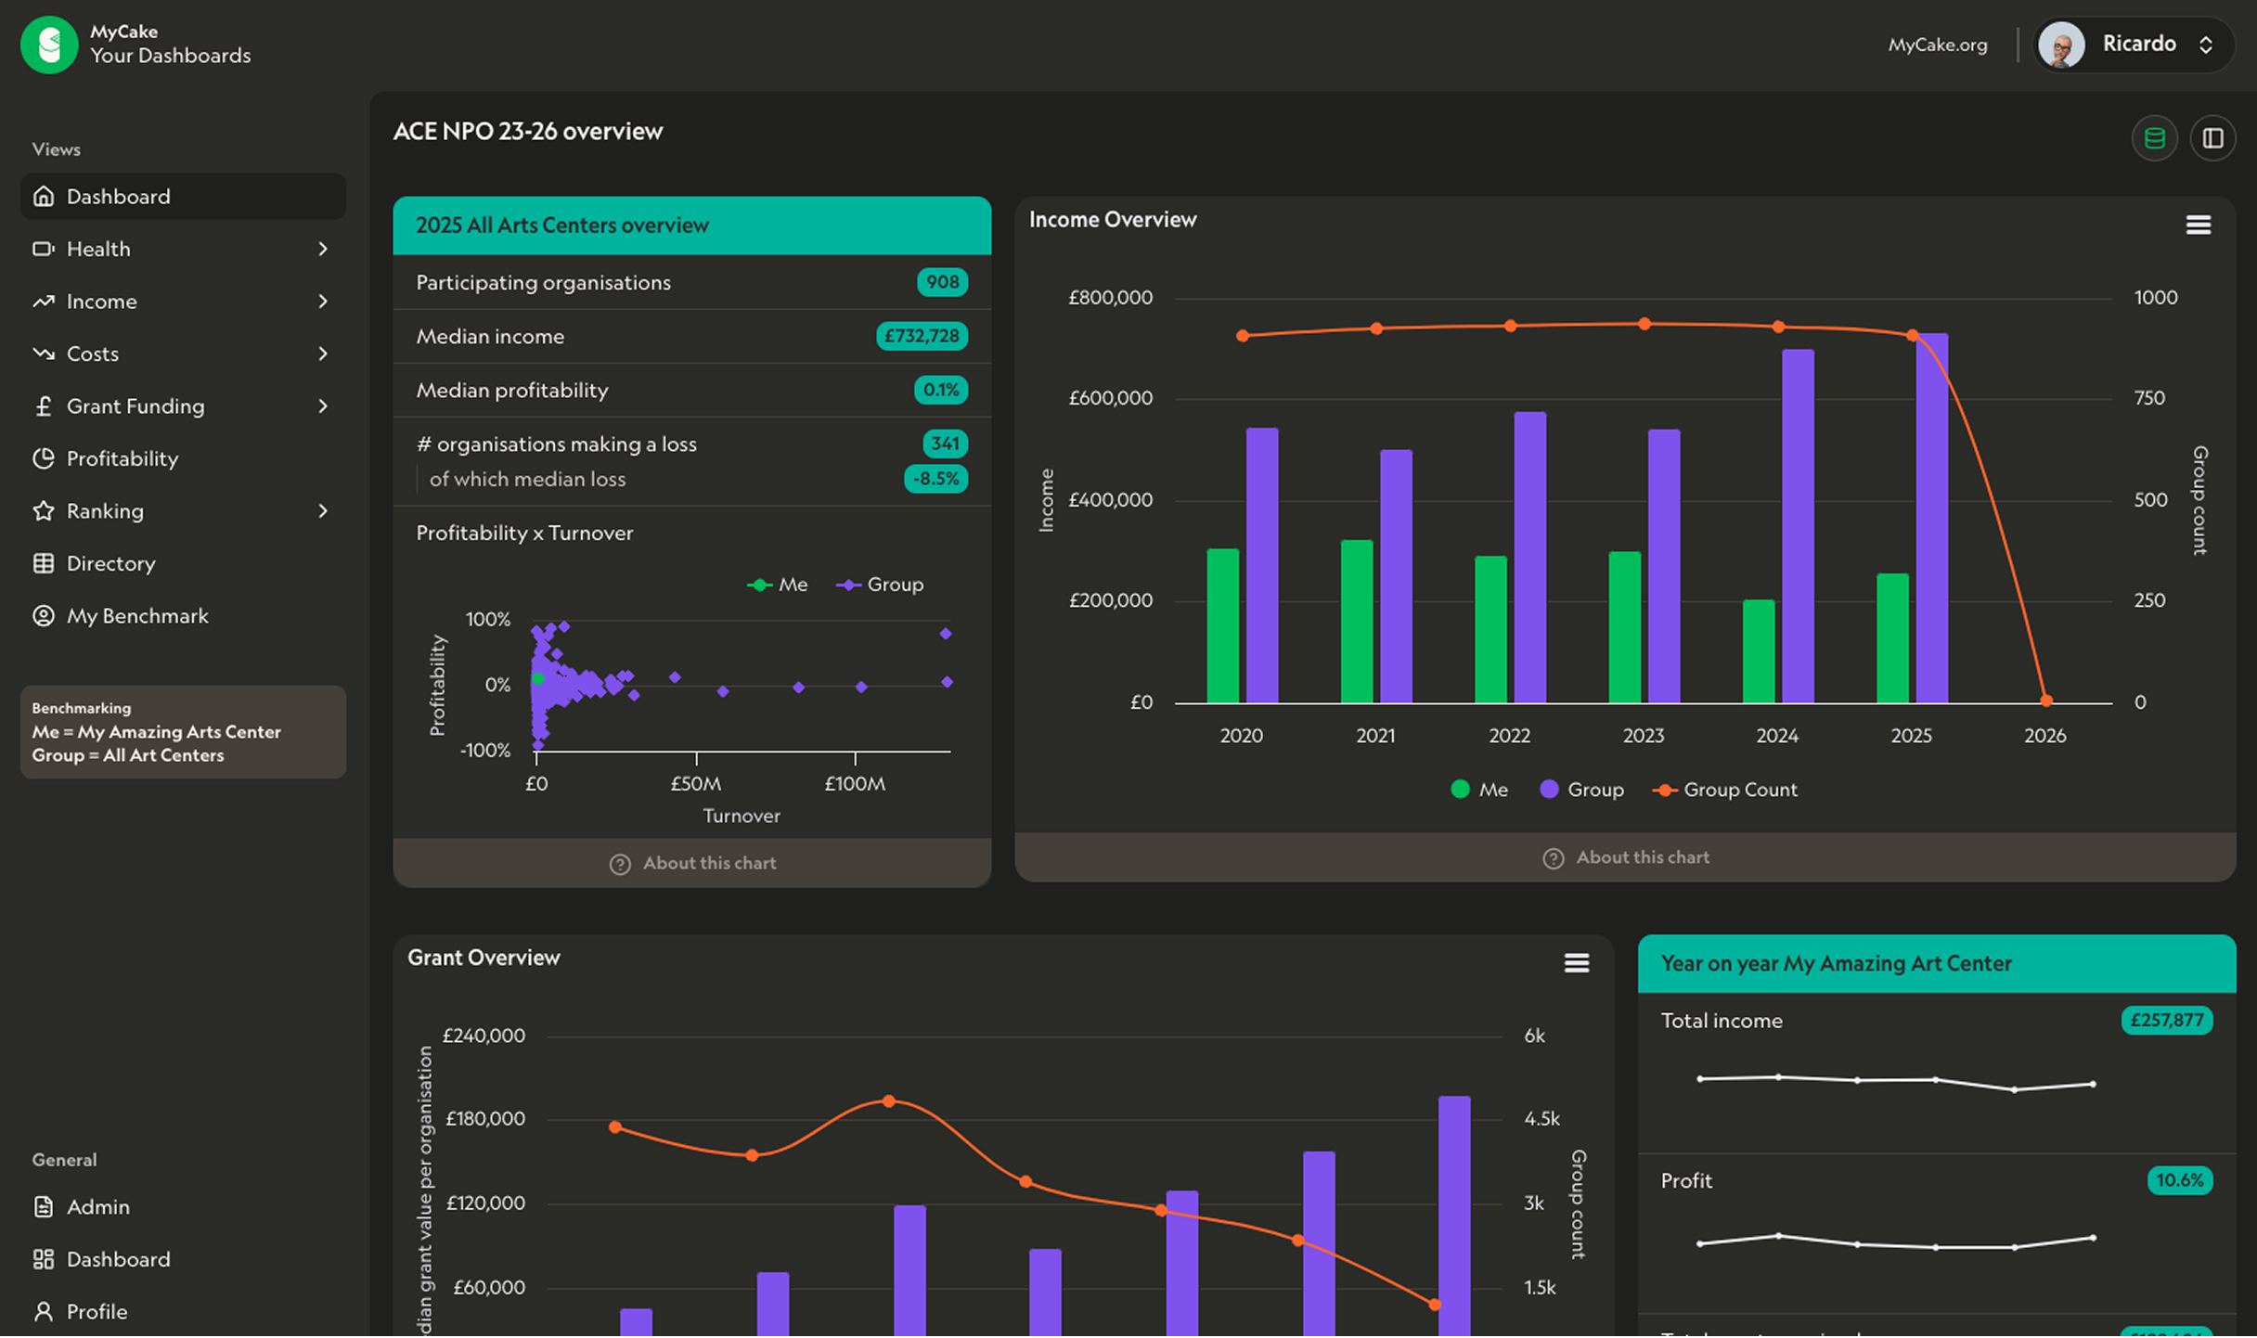Open the Profitability view
The width and height of the screenshot is (2257, 1338).
click(183, 458)
